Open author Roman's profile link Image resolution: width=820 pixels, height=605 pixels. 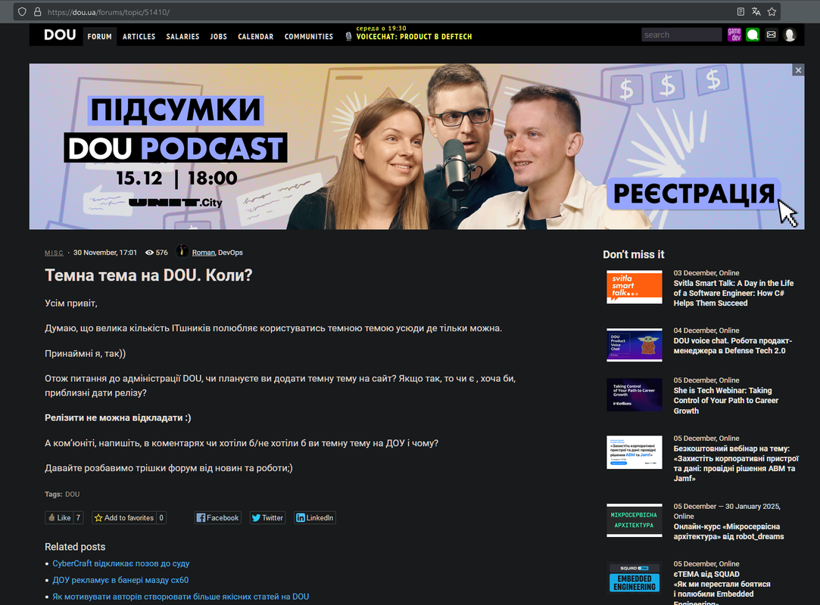(204, 253)
